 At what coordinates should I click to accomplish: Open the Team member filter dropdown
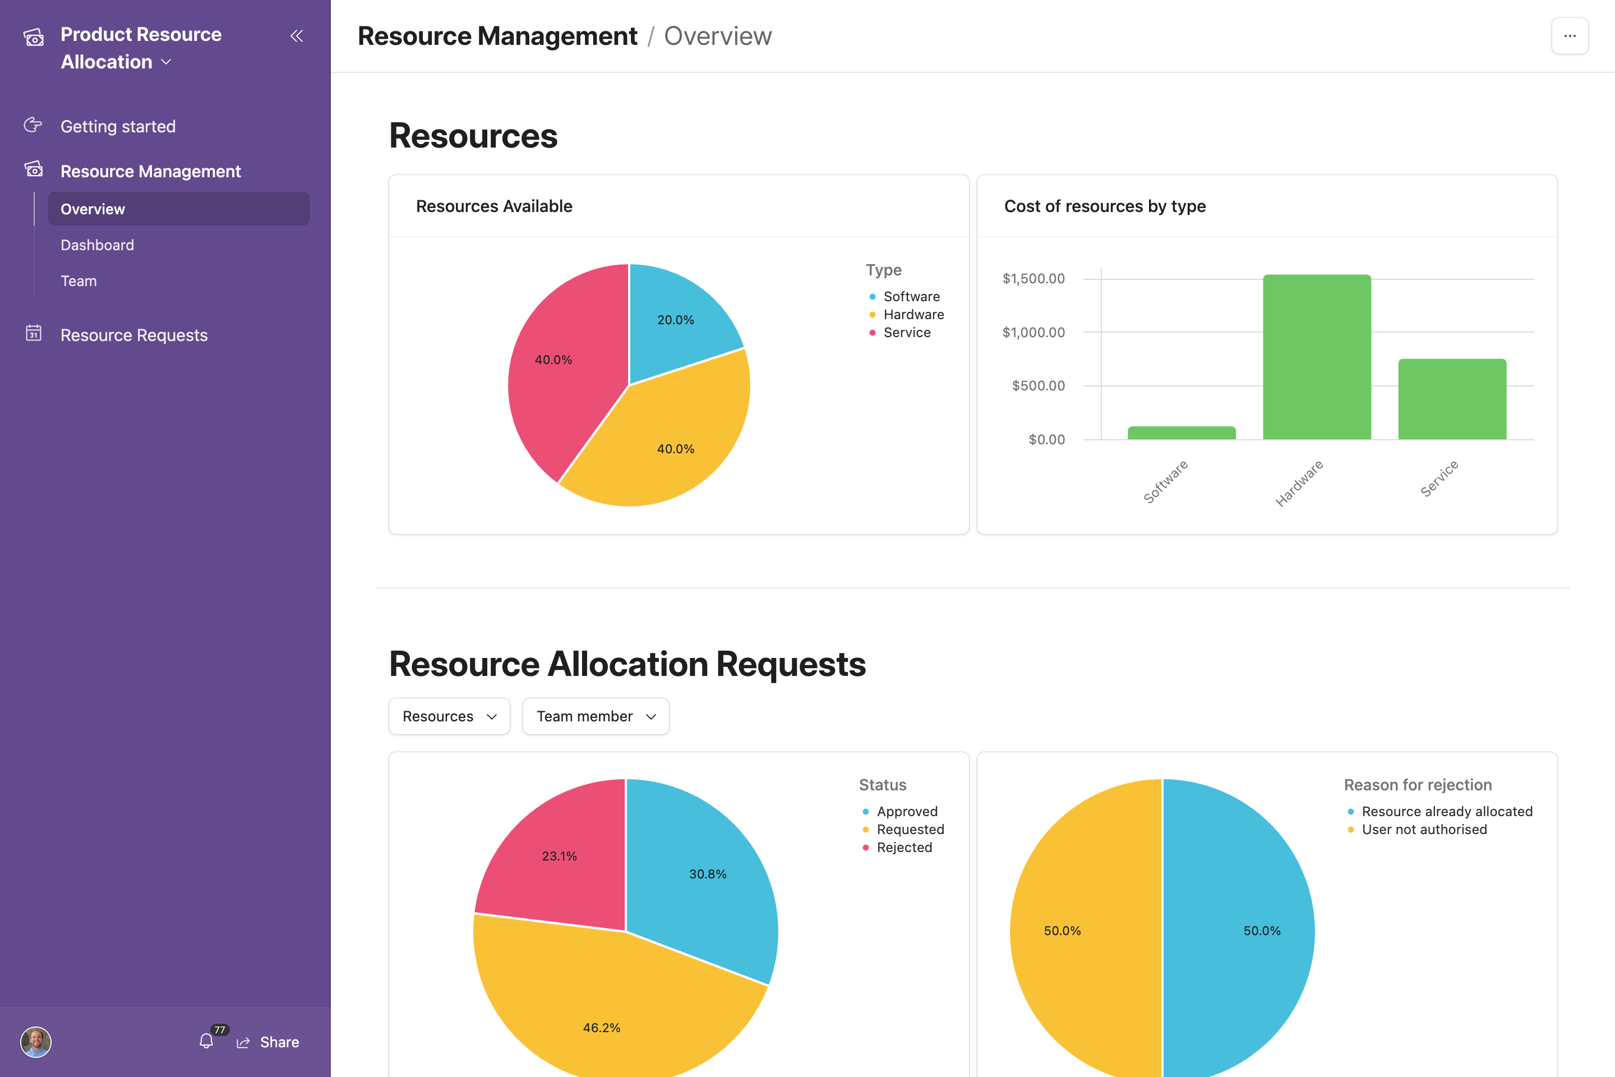(x=596, y=716)
